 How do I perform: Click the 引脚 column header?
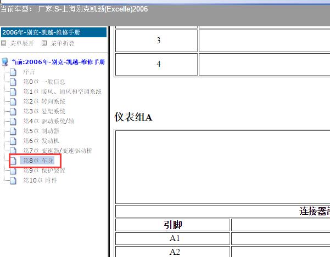pyautogui.click(x=172, y=225)
